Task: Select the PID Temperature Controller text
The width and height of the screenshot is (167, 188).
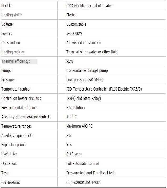Action: (87, 89)
